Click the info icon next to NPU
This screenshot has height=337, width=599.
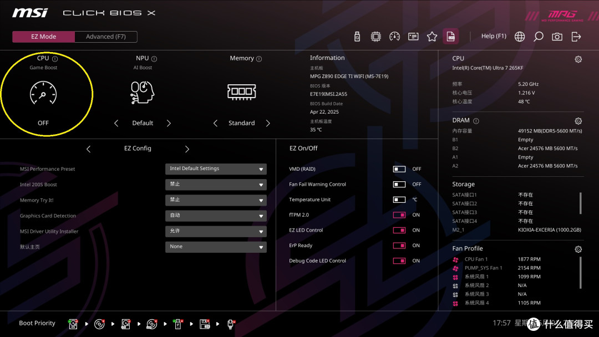(x=154, y=59)
